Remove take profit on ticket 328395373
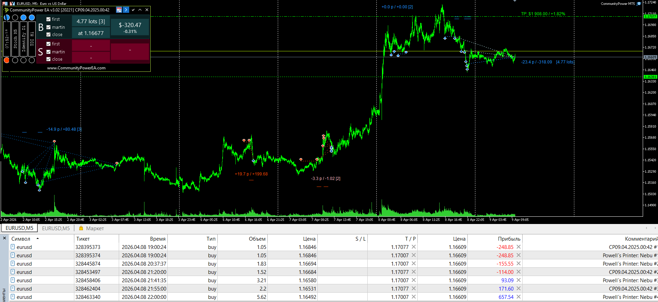 [x=414, y=247]
